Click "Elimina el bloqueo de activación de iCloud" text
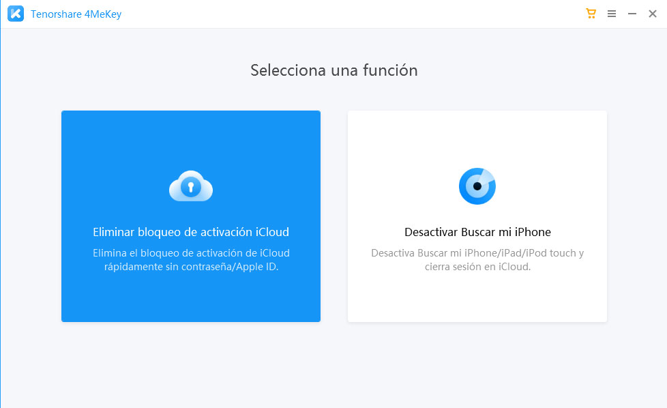Image resolution: width=667 pixels, height=408 pixels. [x=191, y=253]
